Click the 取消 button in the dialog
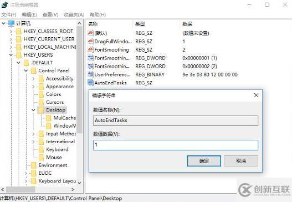292x202 pixels. click(x=241, y=161)
